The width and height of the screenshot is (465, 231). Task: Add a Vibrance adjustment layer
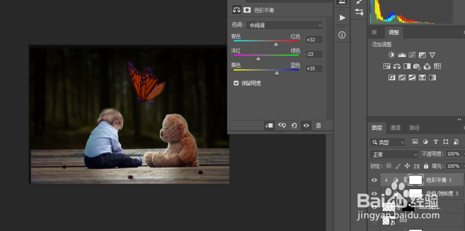[432, 55]
